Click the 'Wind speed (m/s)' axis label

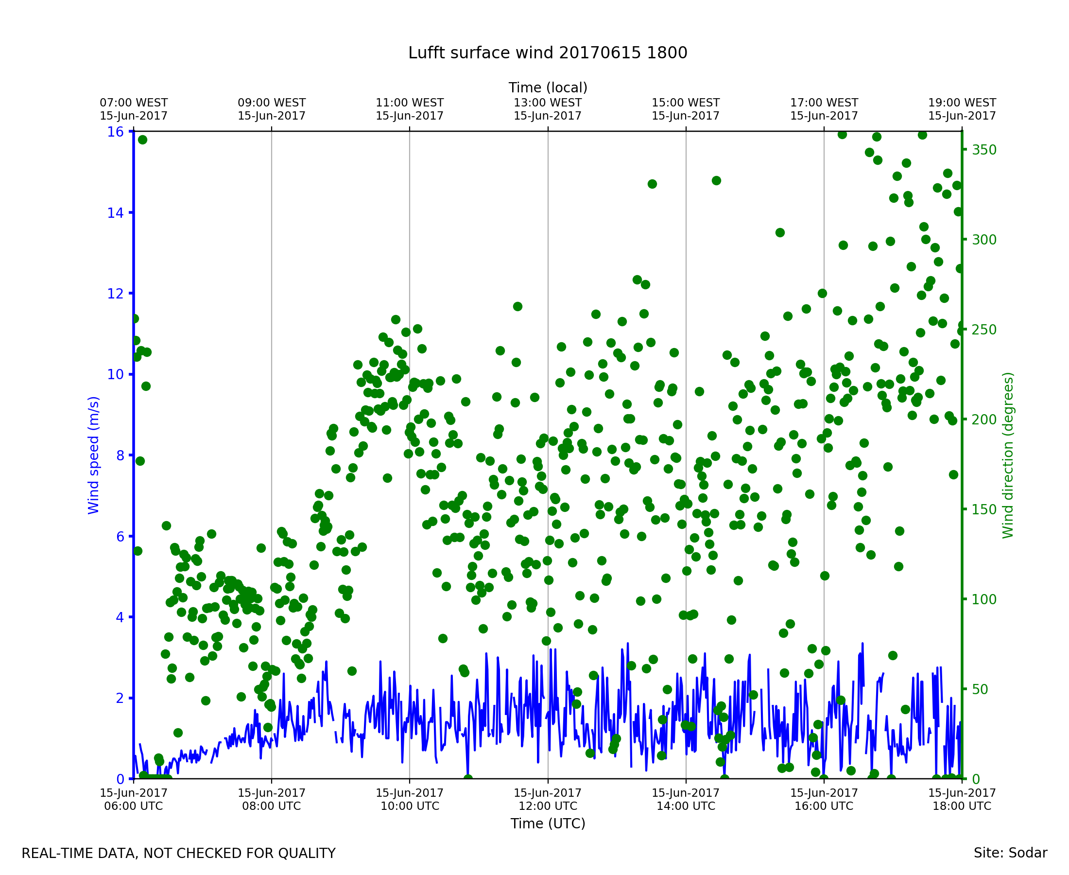coord(94,455)
